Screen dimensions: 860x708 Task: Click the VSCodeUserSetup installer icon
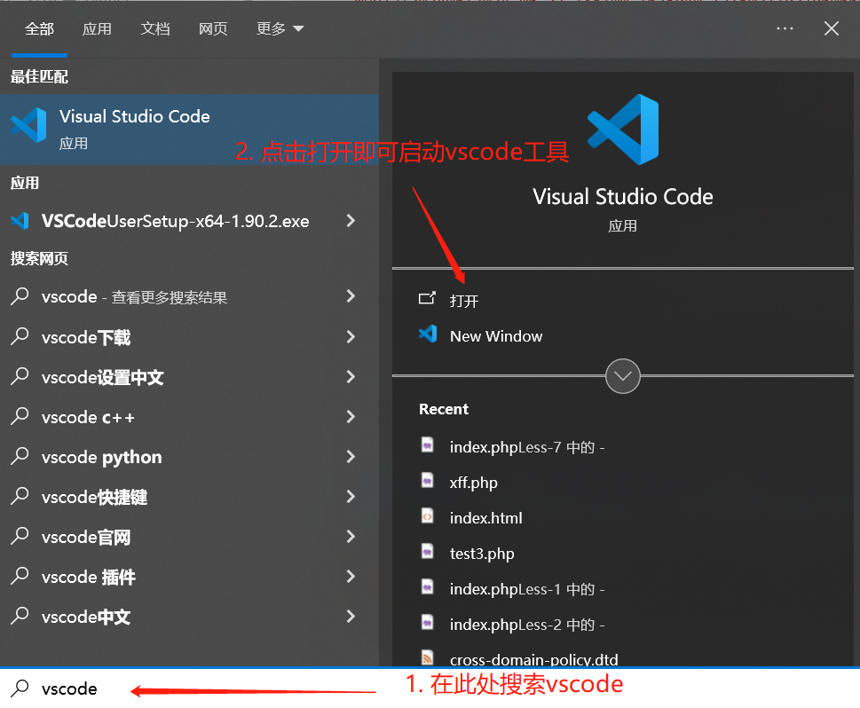tap(20, 220)
